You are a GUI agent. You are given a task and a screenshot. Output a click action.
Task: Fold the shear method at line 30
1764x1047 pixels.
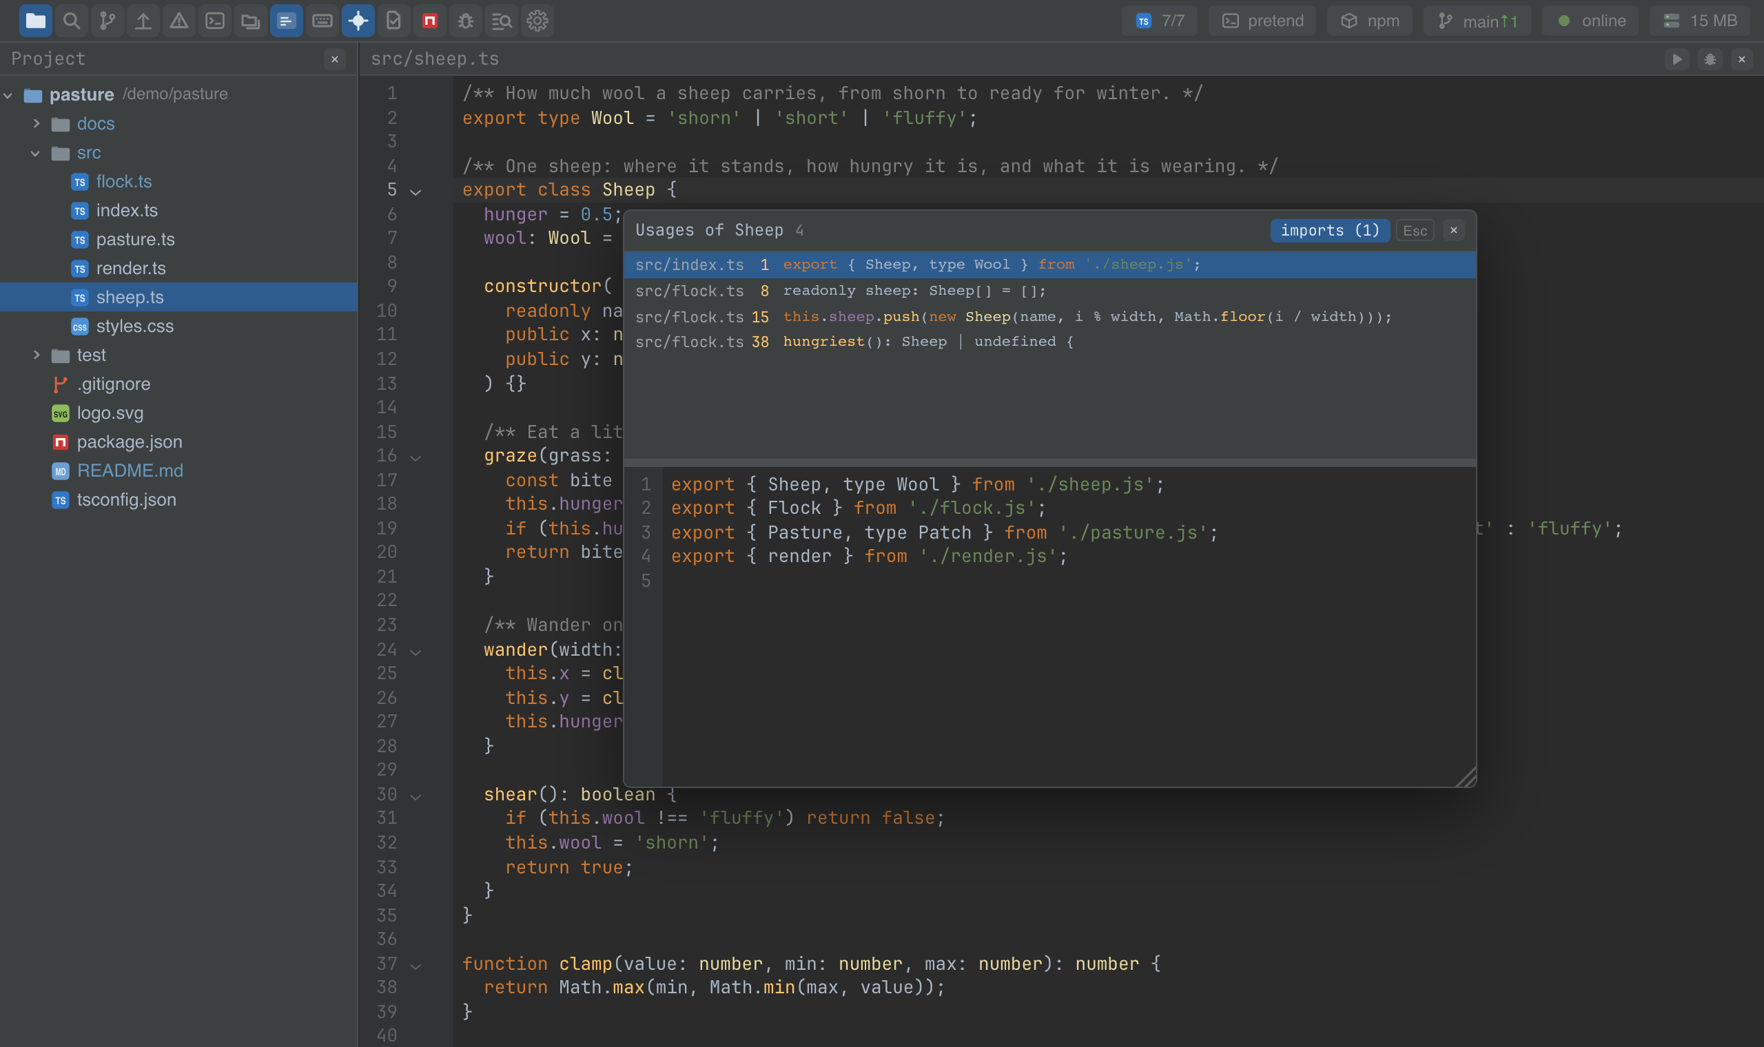(416, 796)
